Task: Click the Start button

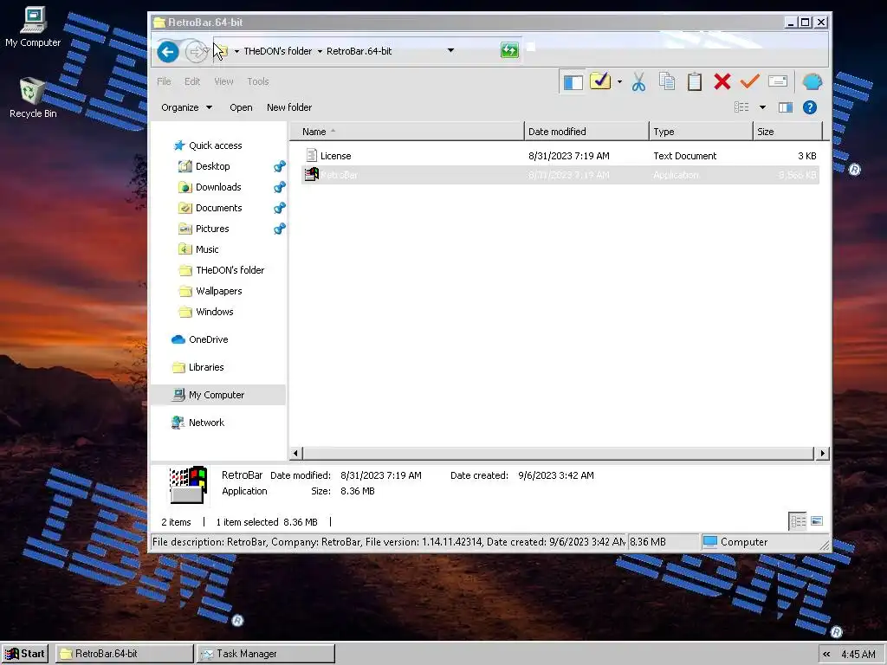Action: [x=25, y=654]
